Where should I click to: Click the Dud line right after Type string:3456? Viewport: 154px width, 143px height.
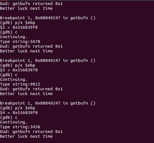click(31, 132)
